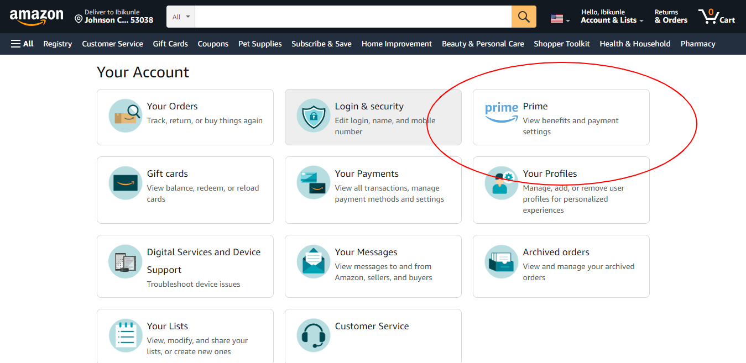Image resolution: width=746 pixels, height=363 pixels.
Task: Open Registry in the navigation bar
Action: point(58,44)
